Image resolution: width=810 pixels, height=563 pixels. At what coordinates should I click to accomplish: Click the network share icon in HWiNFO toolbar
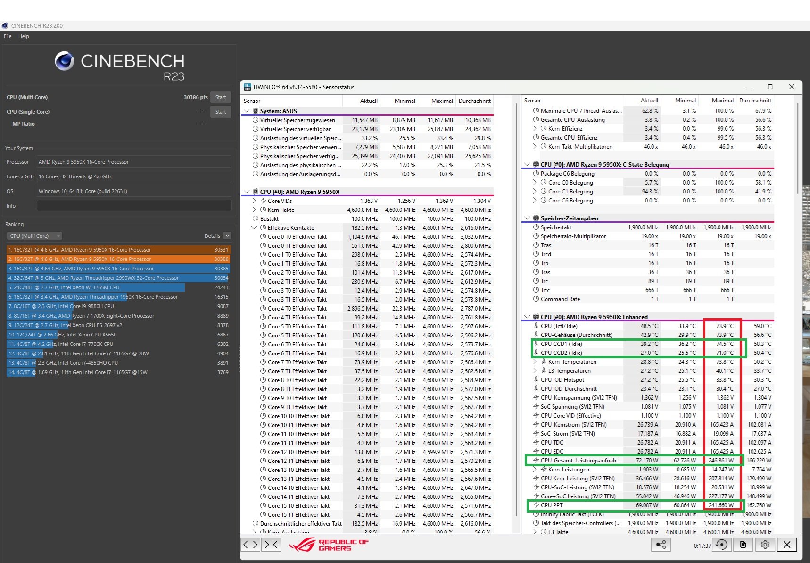661,545
